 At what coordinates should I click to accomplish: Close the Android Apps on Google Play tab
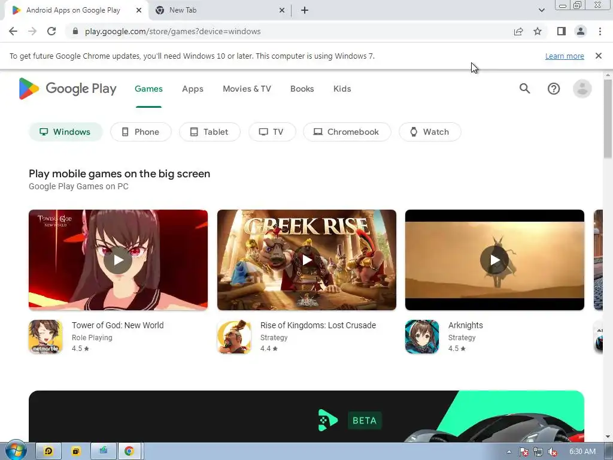[x=139, y=10]
